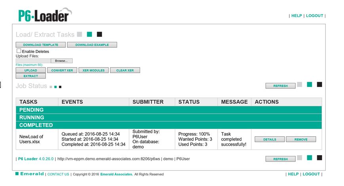Click Browse to choose upload files
344x186 pixels.
point(61,61)
